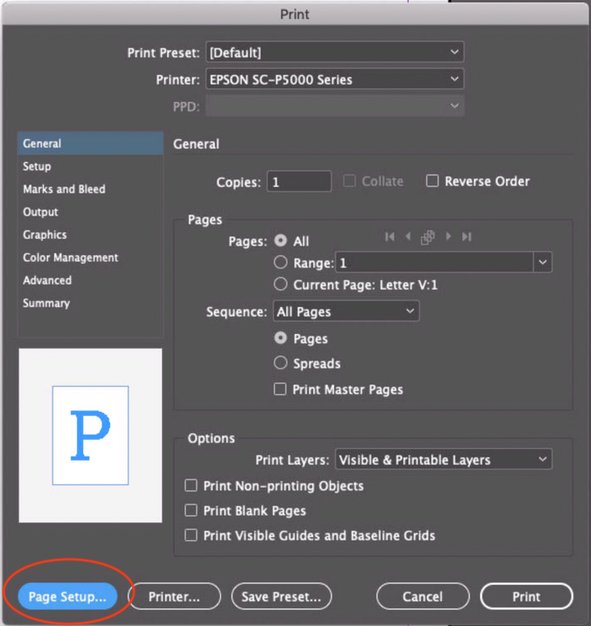Click the Printer... button

(x=174, y=597)
